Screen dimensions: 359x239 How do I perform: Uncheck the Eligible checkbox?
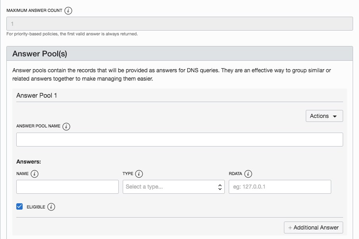tap(19, 206)
